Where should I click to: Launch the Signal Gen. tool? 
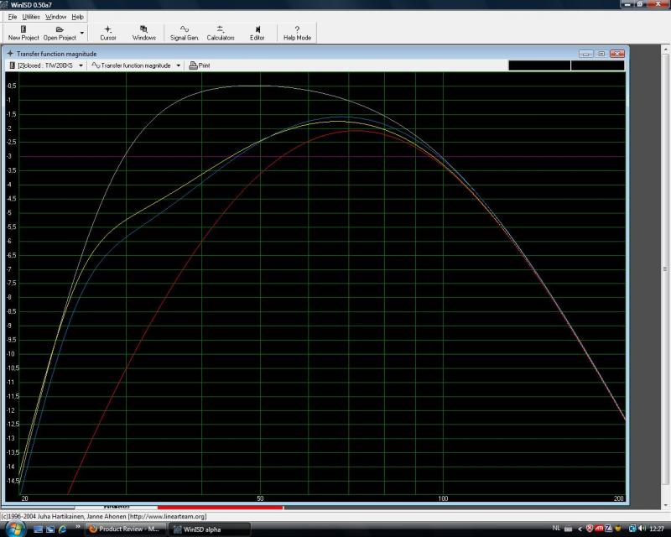184,32
